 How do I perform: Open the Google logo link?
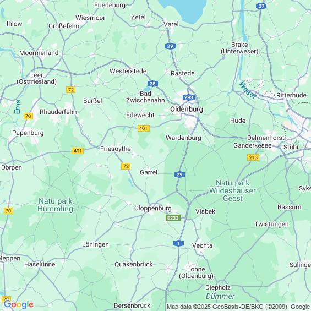pyautogui.click(x=19, y=304)
